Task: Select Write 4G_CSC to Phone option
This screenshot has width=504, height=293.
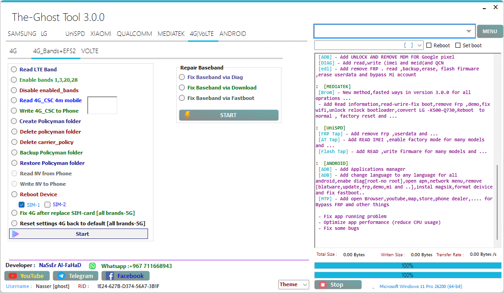Action: click(x=14, y=111)
